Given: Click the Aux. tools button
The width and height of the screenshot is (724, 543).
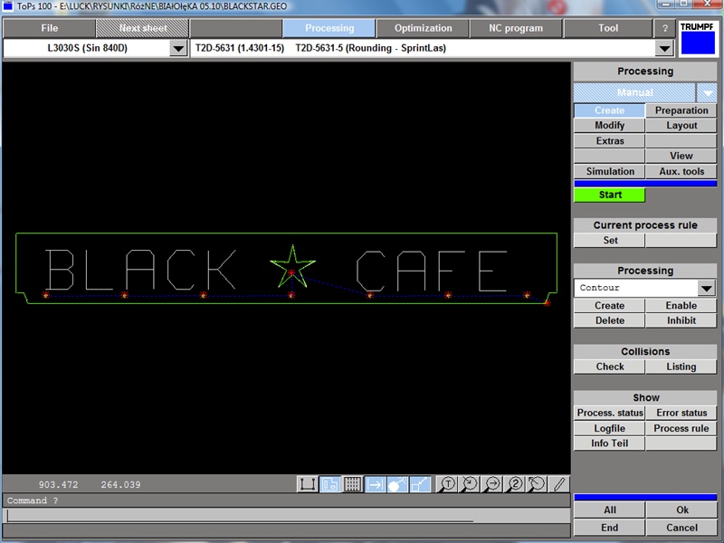Looking at the screenshot, I should 681,171.
